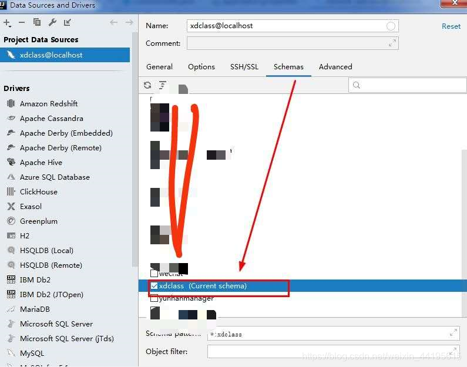Viewport: 467px width, 367px height.
Task: Open driver settings wrench icon
Action: (x=52, y=22)
